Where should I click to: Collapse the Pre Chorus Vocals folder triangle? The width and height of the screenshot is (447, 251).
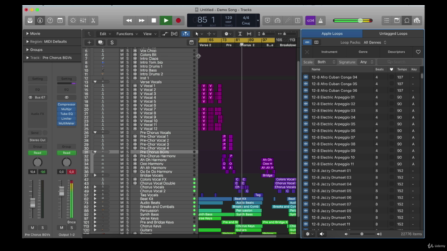pos(95,132)
